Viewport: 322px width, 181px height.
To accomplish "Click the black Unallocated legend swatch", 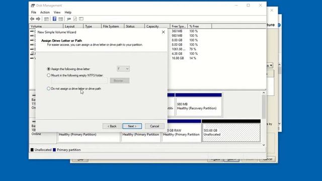I will point(32,150).
